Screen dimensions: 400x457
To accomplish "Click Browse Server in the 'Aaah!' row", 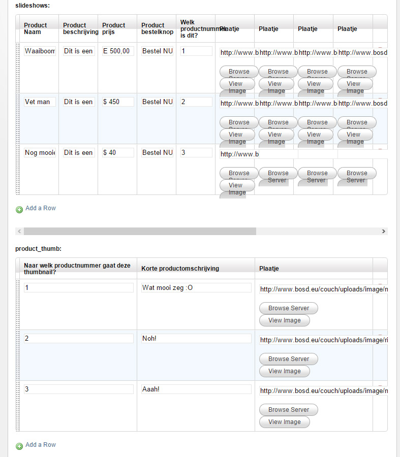I will [x=289, y=409].
